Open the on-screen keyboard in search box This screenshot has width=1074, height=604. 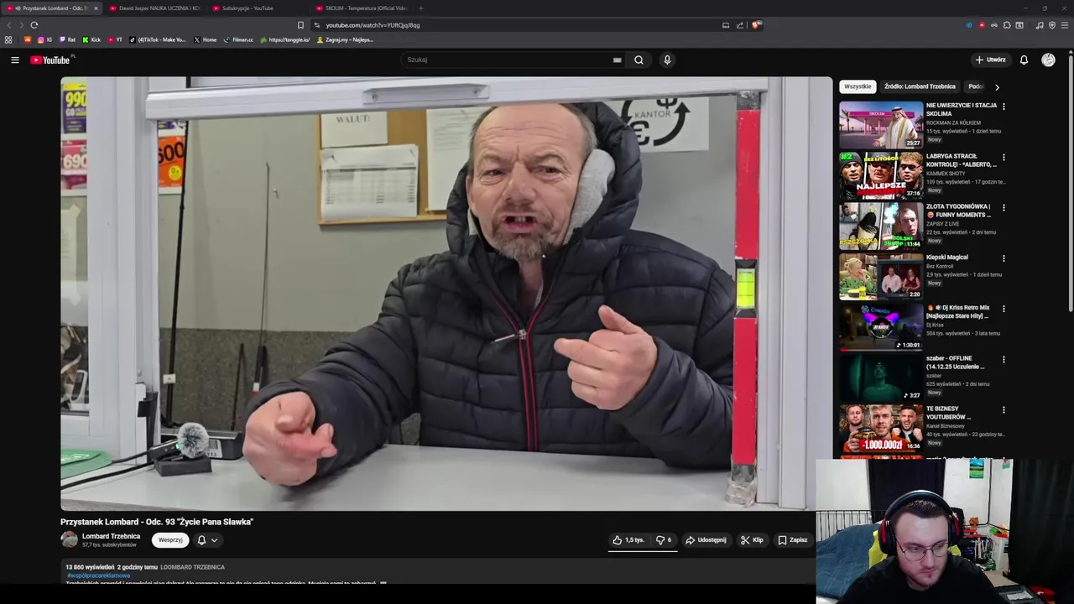coord(617,60)
